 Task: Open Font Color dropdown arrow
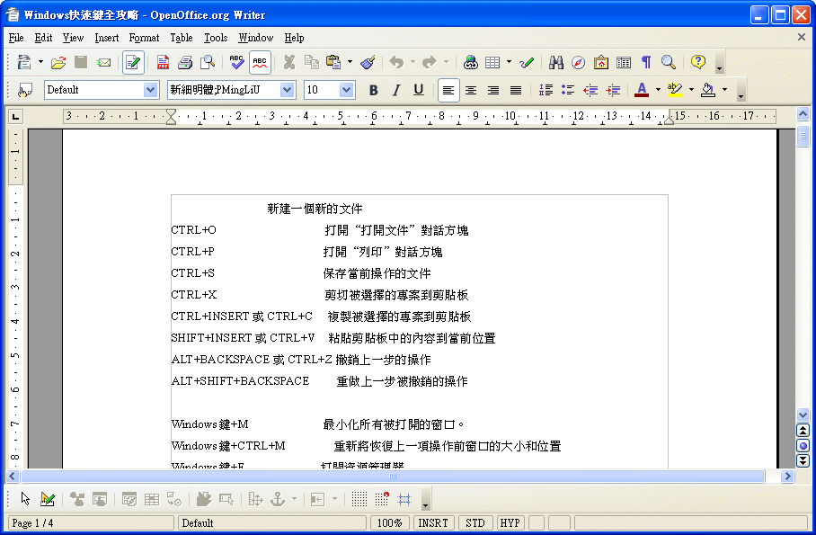[658, 90]
